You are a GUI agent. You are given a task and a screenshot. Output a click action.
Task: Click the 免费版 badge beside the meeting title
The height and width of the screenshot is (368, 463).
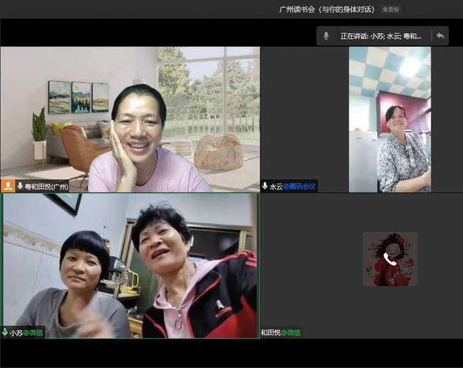pos(391,9)
